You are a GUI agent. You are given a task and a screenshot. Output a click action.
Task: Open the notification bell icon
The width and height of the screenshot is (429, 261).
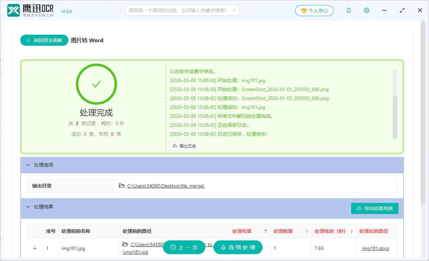coord(348,10)
